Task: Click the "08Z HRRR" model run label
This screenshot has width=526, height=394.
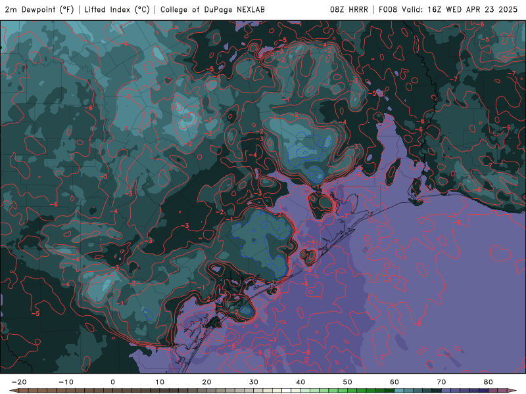Action: [349, 9]
